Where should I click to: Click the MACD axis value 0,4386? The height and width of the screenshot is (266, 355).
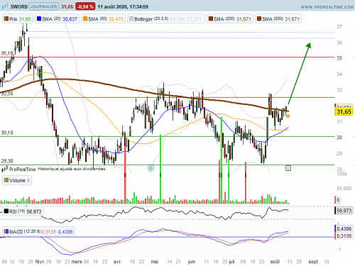[x=344, y=228]
